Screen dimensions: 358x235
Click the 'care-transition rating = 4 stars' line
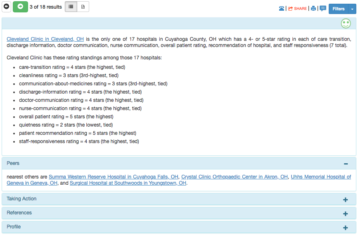[x=72, y=67]
